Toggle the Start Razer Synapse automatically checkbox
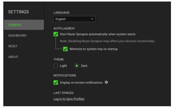Viewport: 173px width, 109px height. 56,34
